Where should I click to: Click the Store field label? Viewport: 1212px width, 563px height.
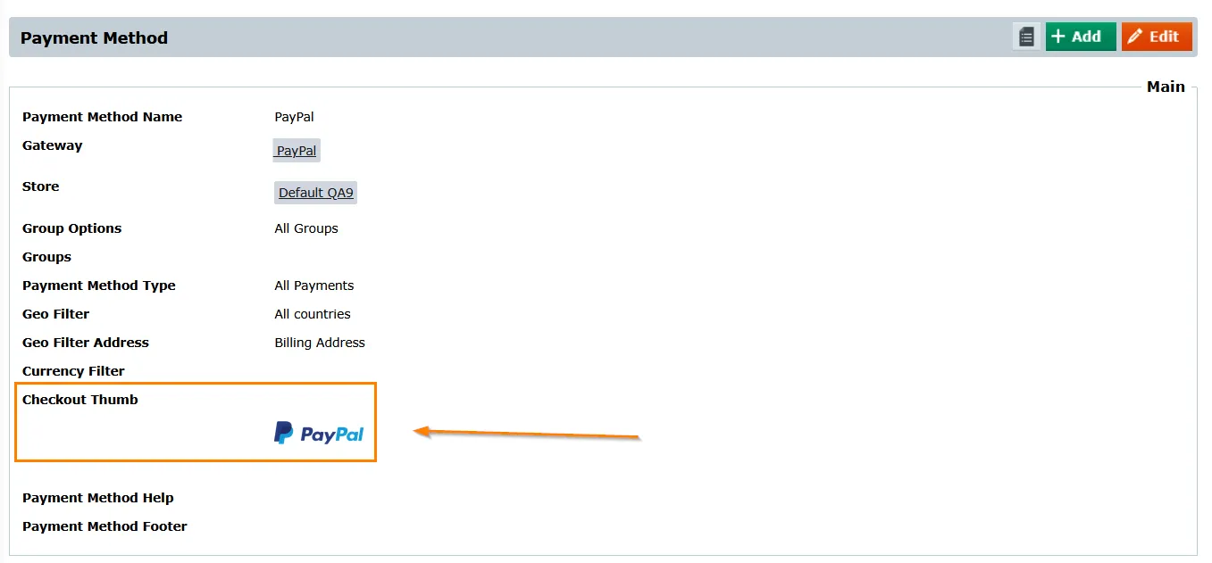(40, 186)
